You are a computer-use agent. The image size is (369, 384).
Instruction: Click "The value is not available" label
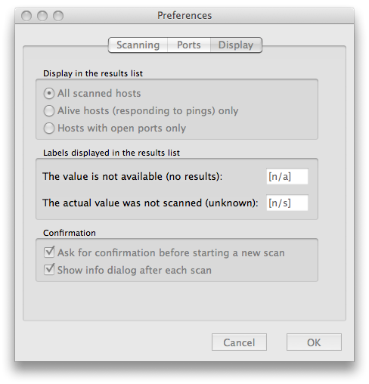click(x=132, y=176)
